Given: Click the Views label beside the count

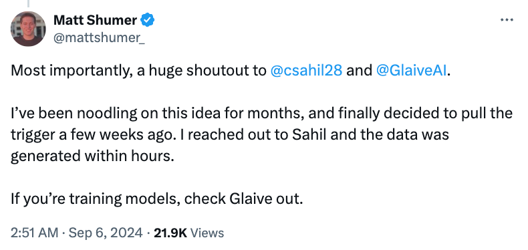Looking at the screenshot, I should click(207, 233).
